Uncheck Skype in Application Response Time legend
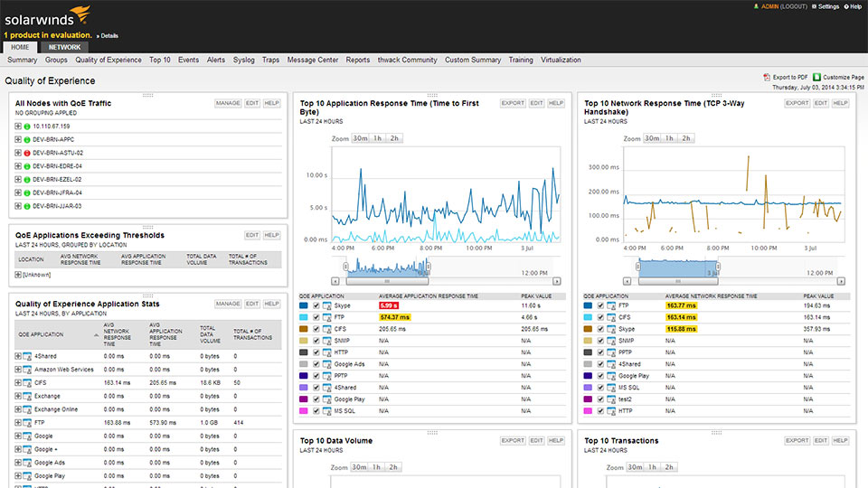The height and width of the screenshot is (488, 868). 316,306
